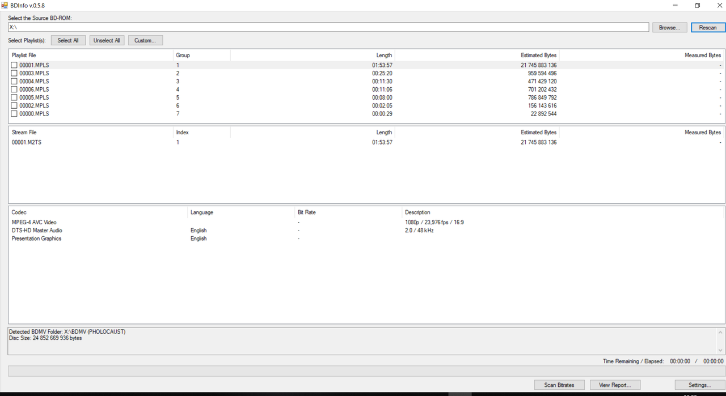
Task: Tick the 00001.MPLS playlist checkbox
Action: click(x=14, y=65)
